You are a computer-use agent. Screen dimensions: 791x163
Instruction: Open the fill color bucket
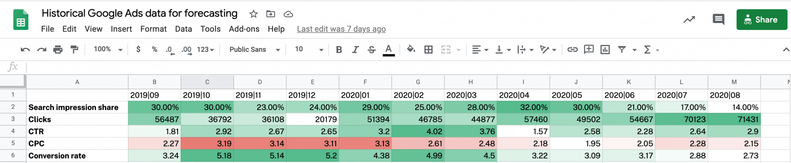[411, 49]
